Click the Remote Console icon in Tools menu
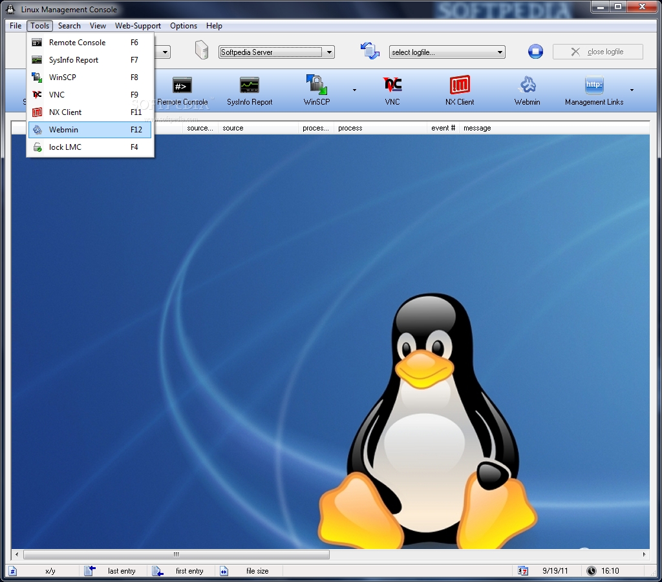The width and height of the screenshot is (662, 582). pos(37,43)
